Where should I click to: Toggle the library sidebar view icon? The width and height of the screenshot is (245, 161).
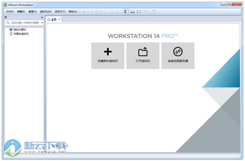click(126, 12)
